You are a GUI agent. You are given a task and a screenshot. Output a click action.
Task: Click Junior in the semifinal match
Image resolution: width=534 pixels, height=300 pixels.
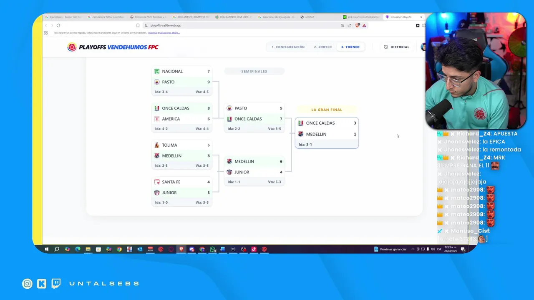[254, 172]
